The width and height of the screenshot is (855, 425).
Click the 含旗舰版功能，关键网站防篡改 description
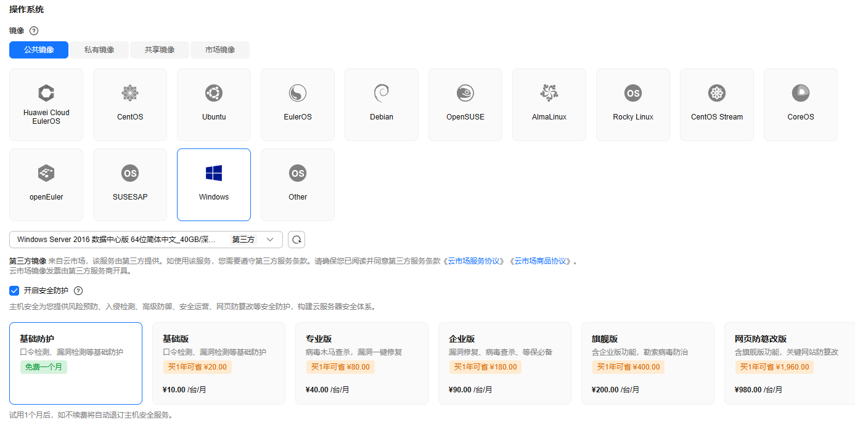[x=787, y=352]
